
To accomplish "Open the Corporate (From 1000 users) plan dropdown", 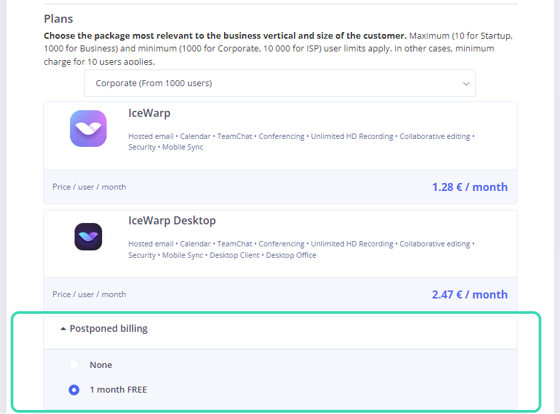I will click(x=279, y=83).
